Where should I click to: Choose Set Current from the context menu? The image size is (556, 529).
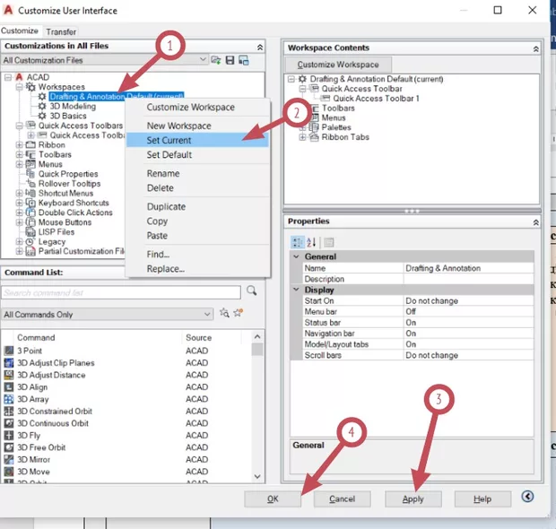[169, 140]
